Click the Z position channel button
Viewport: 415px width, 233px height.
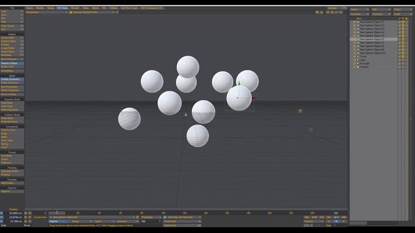[1, 221]
